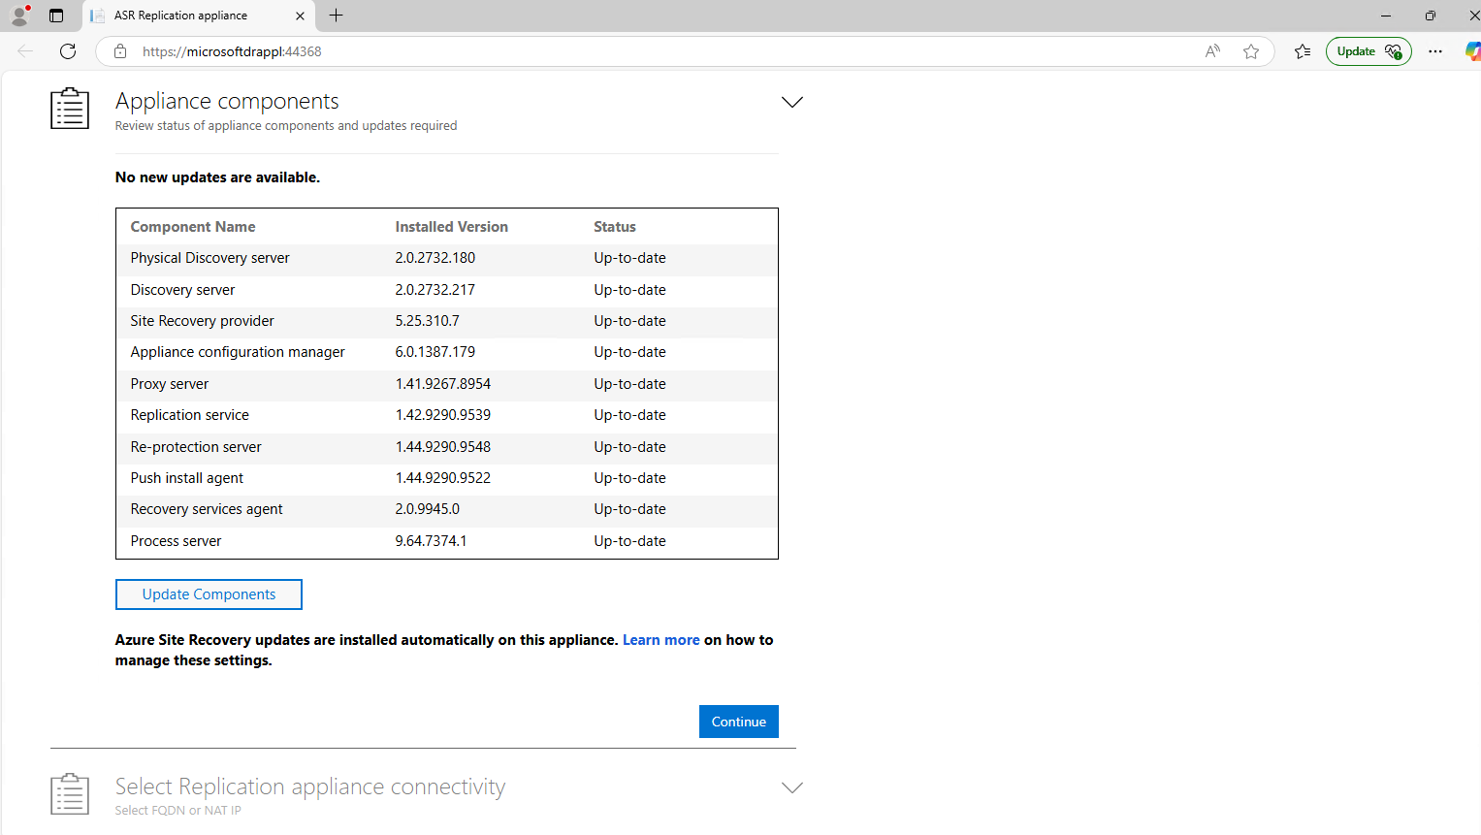Select the Push install agent row
Screen dimensions: 1481x835
point(447,478)
